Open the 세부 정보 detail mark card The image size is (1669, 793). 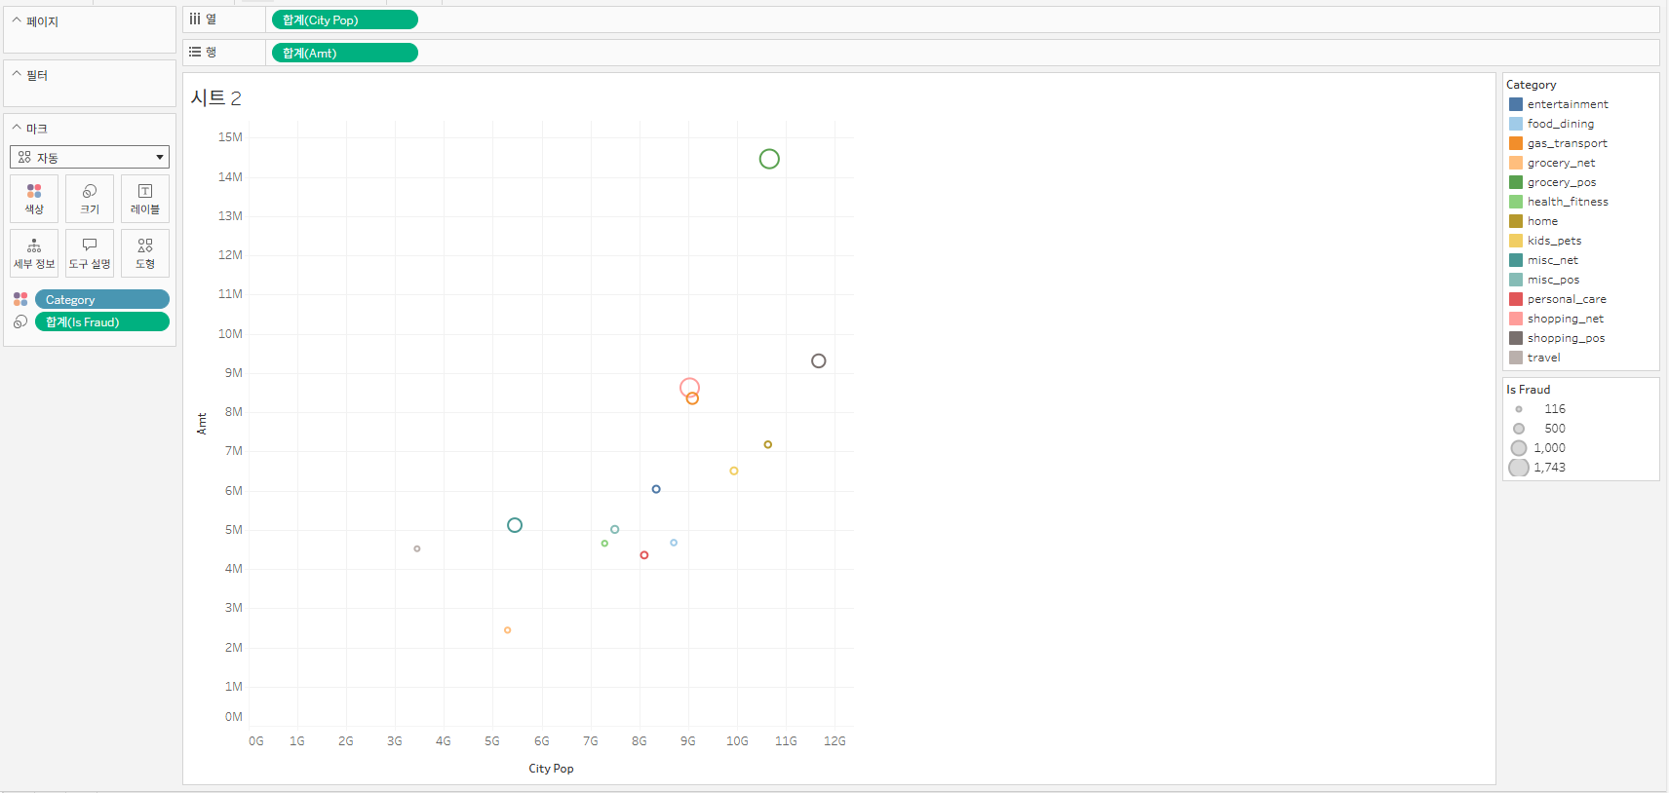pos(34,253)
